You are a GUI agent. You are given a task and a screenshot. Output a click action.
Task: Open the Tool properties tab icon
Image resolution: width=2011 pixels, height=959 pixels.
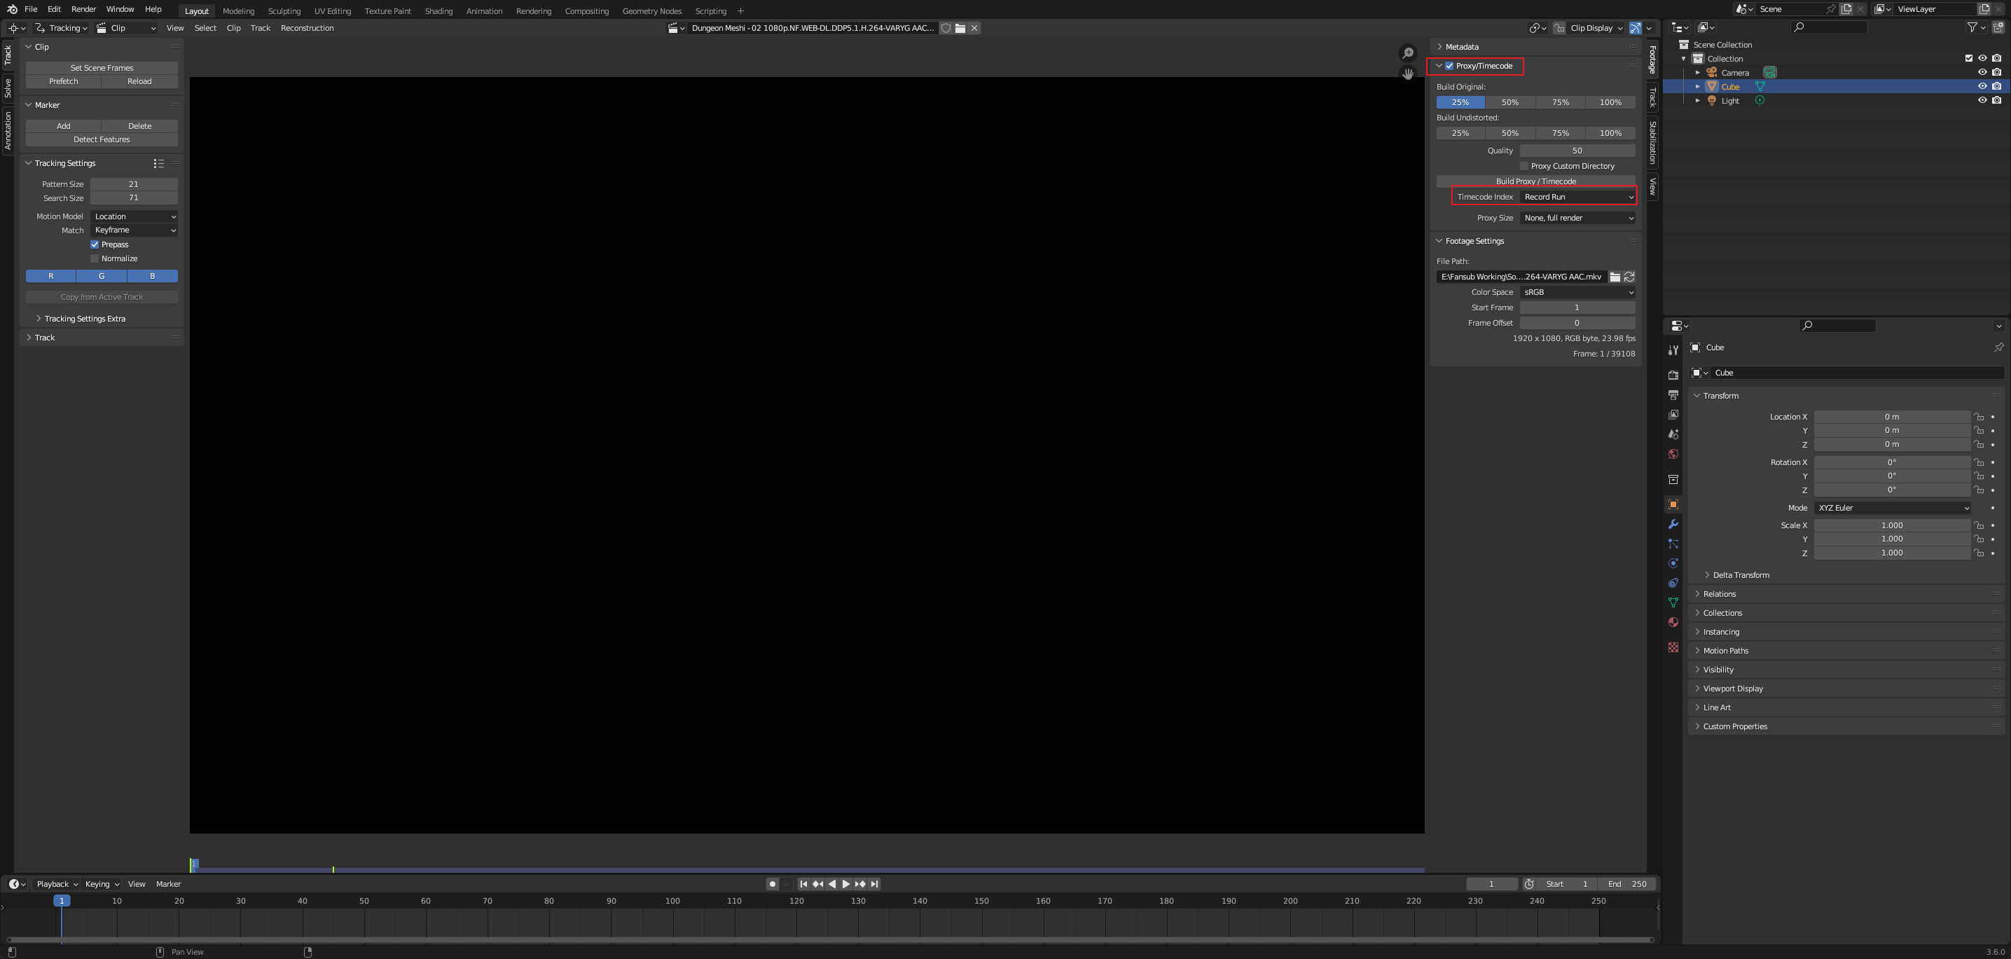click(1673, 351)
